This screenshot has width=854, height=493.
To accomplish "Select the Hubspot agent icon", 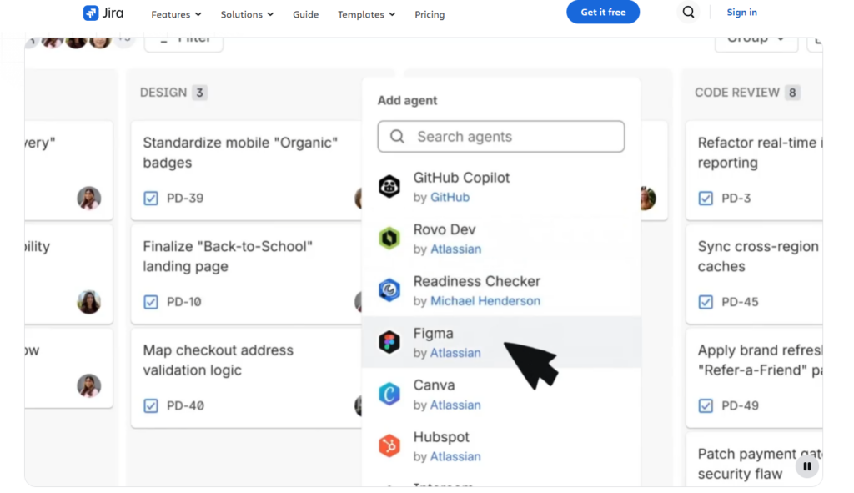I will (x=389, y=445).
